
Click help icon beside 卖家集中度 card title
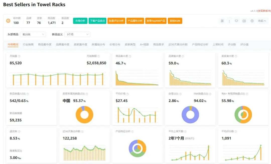click(236, 56)
